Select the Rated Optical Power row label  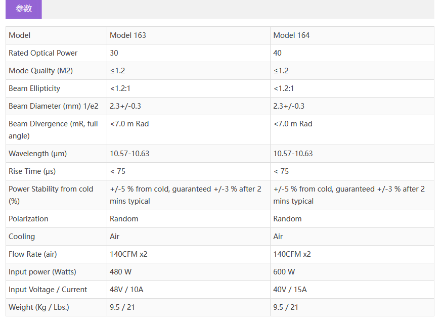(43, 53)
